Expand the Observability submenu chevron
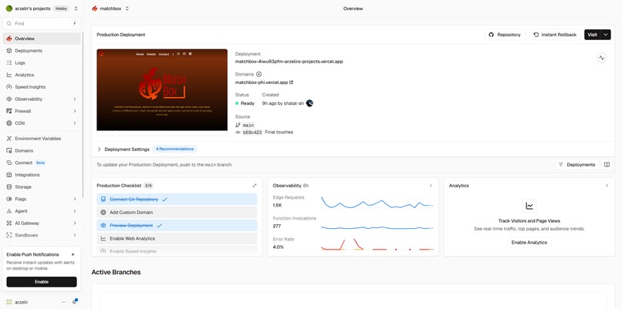Screen dimensions: 622x309 (x=75, y=99)
